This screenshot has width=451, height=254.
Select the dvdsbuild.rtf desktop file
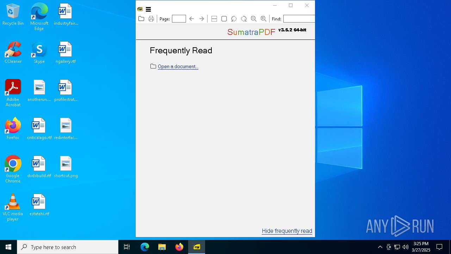tap(39, 167)
